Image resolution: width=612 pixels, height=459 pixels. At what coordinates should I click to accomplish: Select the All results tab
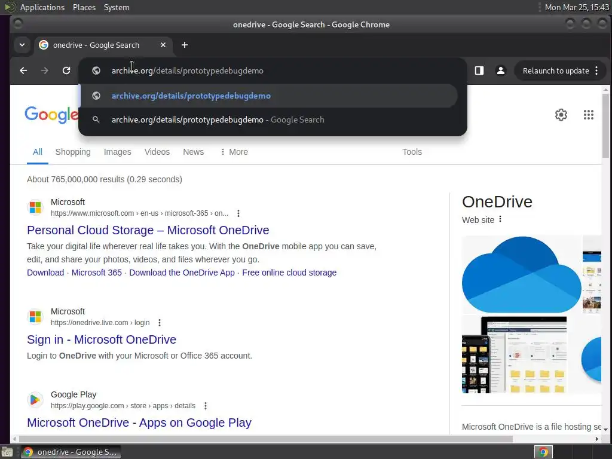pyautogui.click(x=38, y=152)
